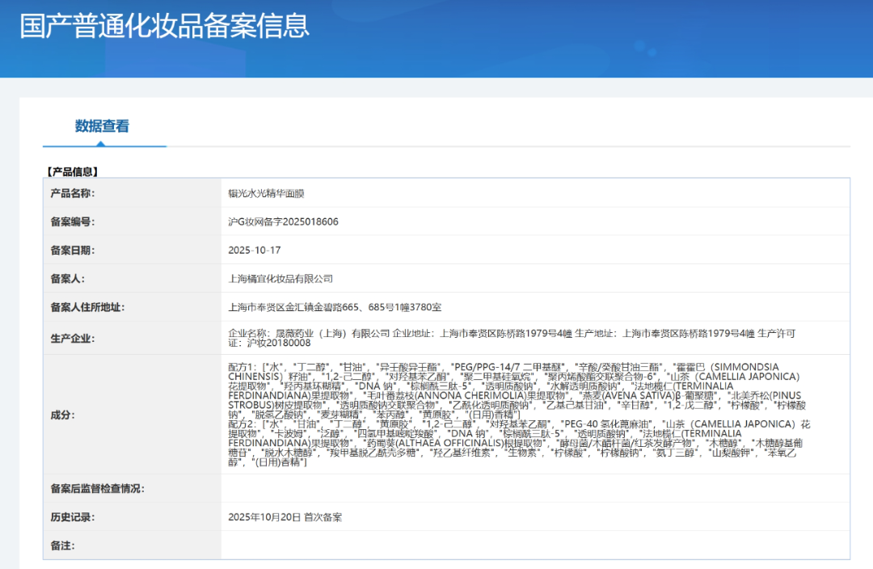Click the 配方2 ingredient list text
Screen dimensions: 873x569
[x=517, y=443]
